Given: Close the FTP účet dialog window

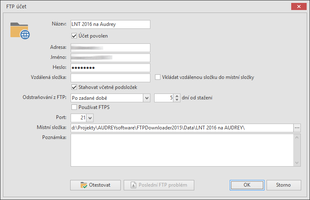Looking at the screenshot, I should coord(298,7).
